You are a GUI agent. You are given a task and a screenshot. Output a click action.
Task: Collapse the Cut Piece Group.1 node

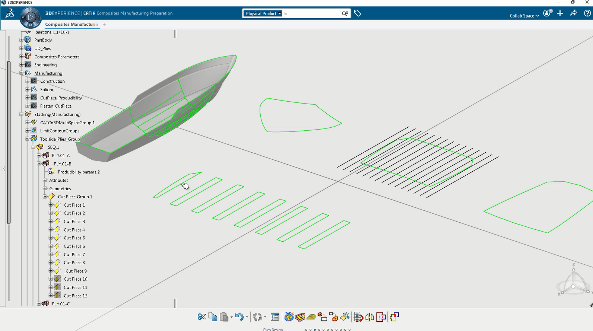click(45, 197)
